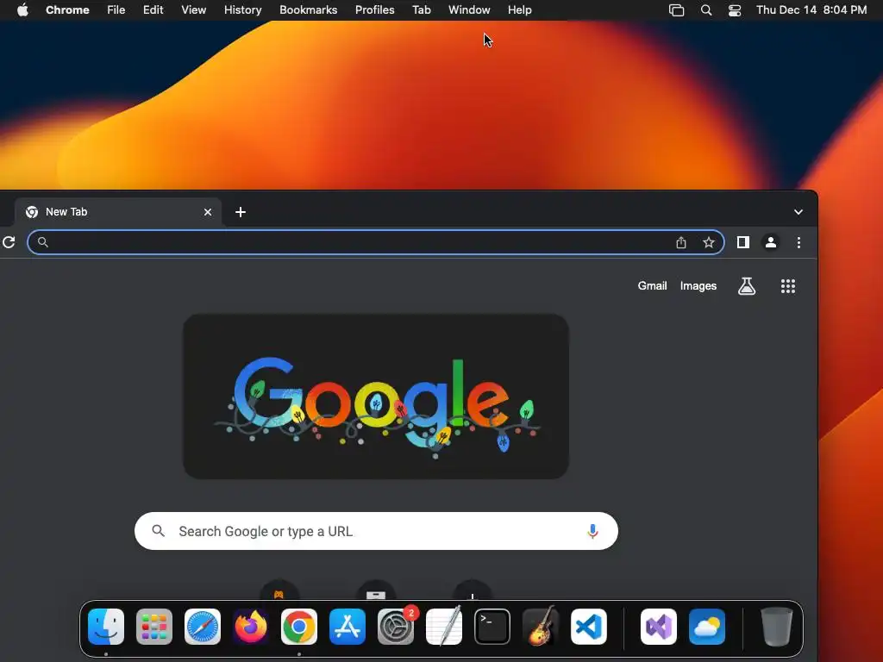
Task: Open the View menu
Action: tap(193, 10)
